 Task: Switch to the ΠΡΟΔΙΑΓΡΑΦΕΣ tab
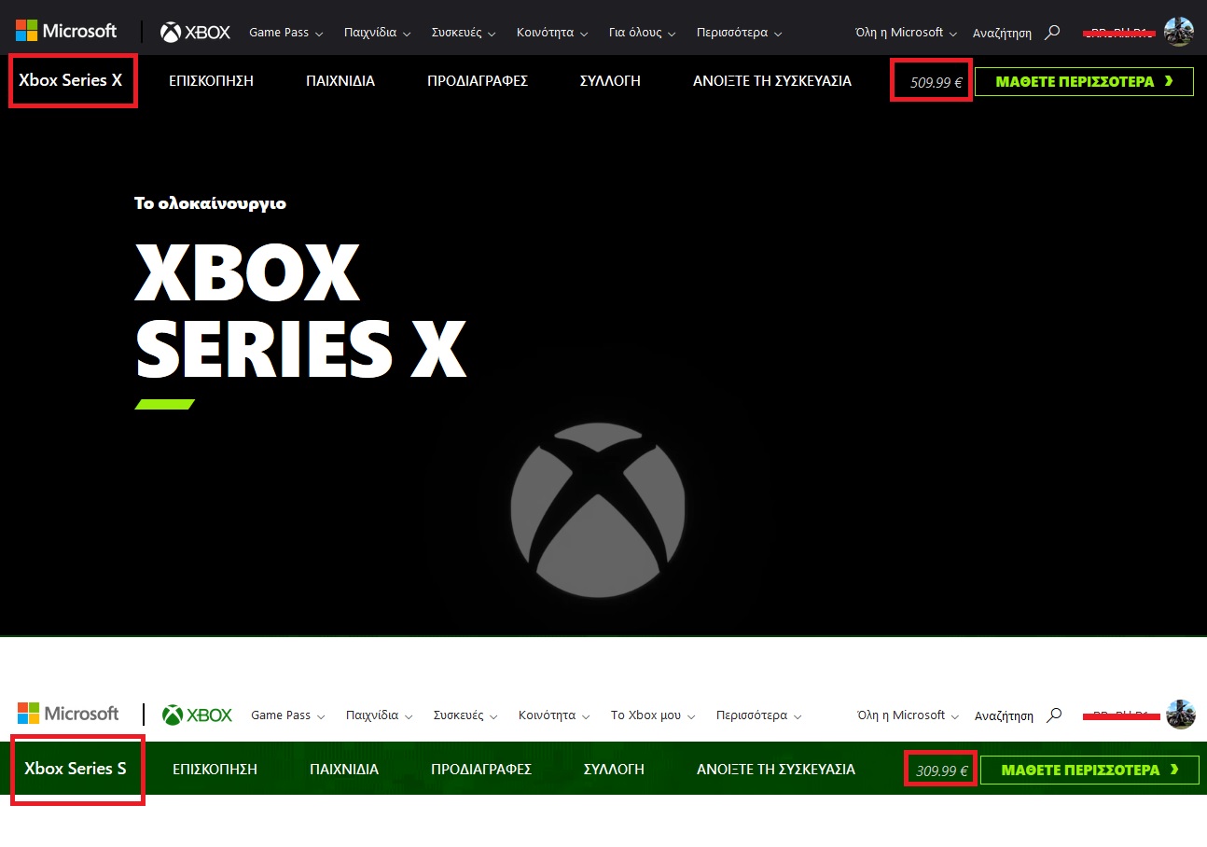click(477, 81)
